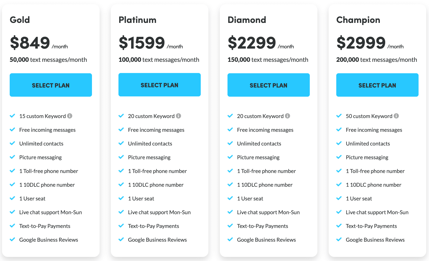Viewport: 429px width, 261px height.
Task: Click Diamond's 150,000 text messages/month text
Action: coord(268,60)
